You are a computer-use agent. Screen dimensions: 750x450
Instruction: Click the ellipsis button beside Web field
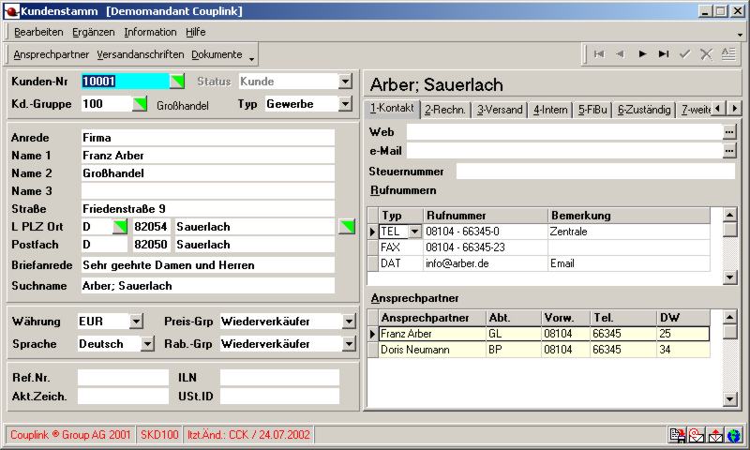729,132
